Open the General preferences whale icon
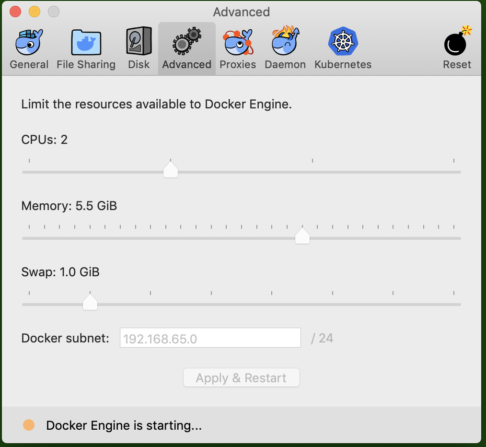This screenshot has height=447, width=486. click(29, 43)
